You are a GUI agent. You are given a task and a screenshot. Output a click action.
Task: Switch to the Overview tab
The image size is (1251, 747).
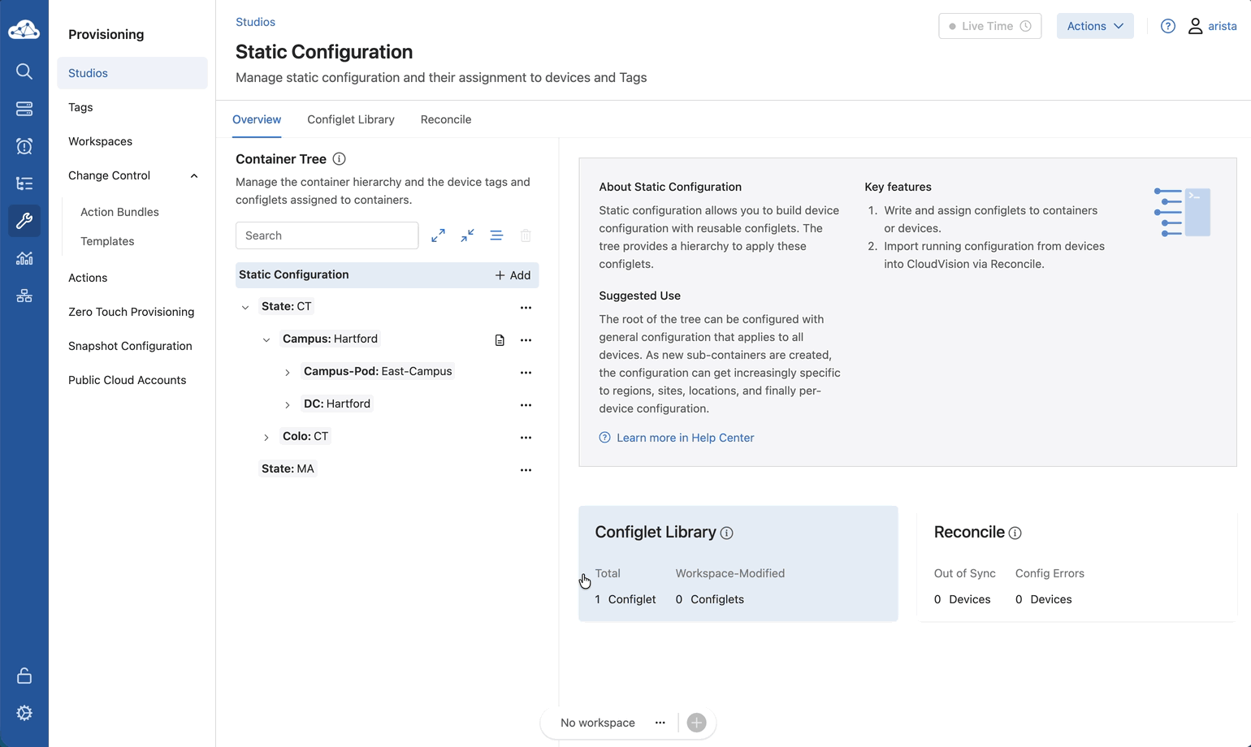point(257,119)
